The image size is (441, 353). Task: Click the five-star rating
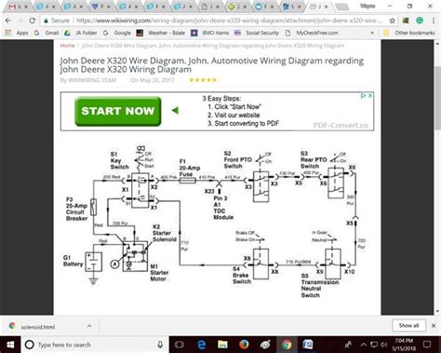[203, 80]
